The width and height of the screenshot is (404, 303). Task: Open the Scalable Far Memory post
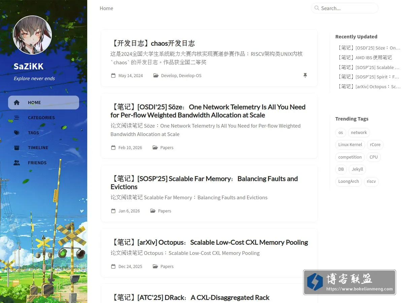pos(204,183)
